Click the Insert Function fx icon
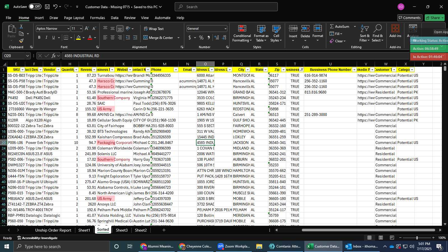The width and height of the screenshot is (448, 252). [x=53, y=56]
